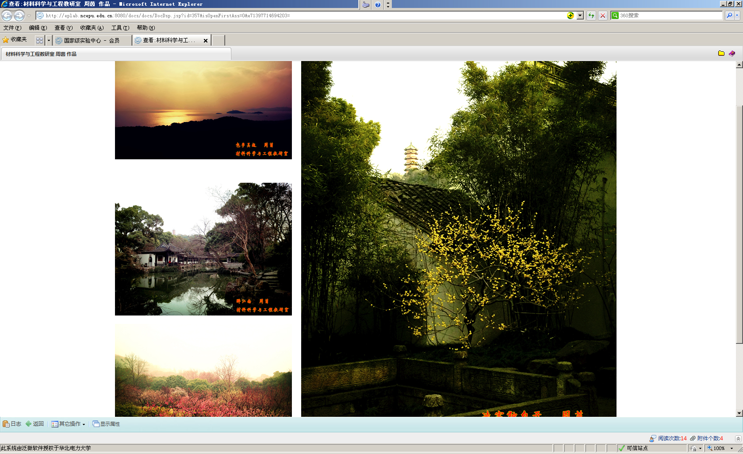Go forward with the browser forward arrow
Image resolution: width=743 pixels, height=454 pixels.
(19, 15)
